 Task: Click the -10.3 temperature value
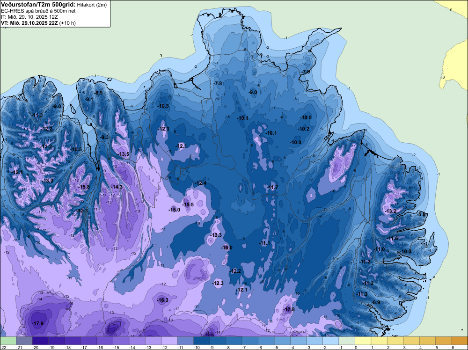coord(163,106)
